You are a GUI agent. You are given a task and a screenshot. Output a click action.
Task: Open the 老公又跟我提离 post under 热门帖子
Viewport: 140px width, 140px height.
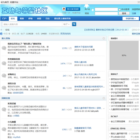pyautogui.click(x=118, y=122)
